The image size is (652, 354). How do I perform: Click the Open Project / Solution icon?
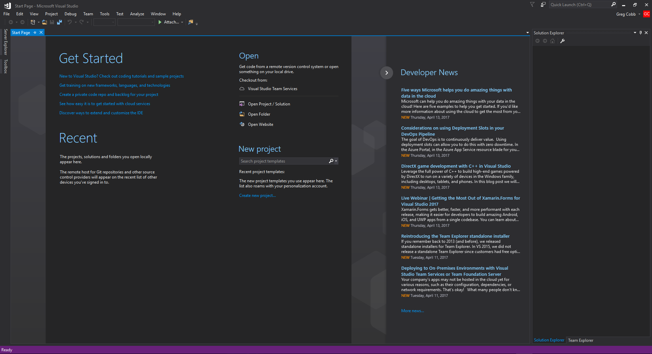[242, 104]
